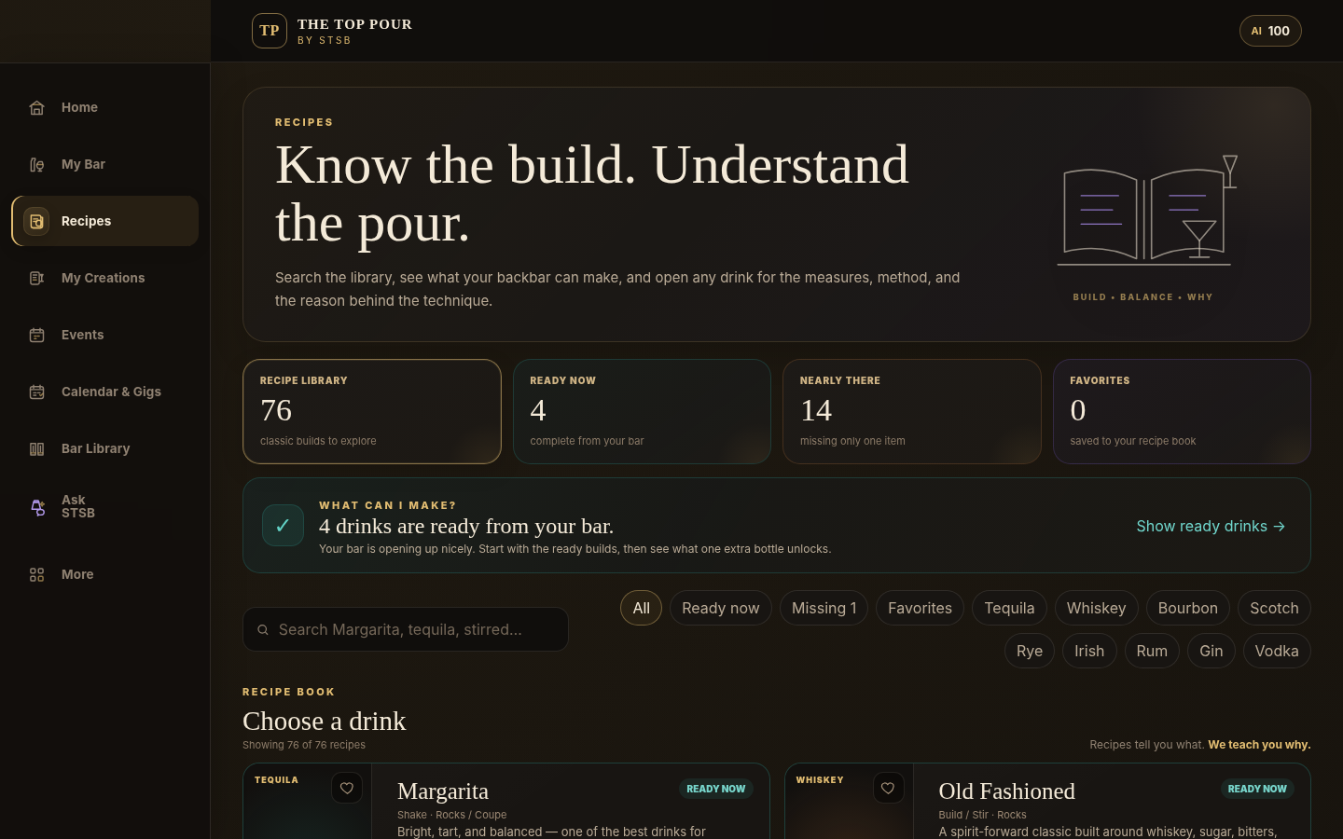The image size is (1343, 839).
Task: Toggle the Ready now filter
Action: [x=721, y=608]
